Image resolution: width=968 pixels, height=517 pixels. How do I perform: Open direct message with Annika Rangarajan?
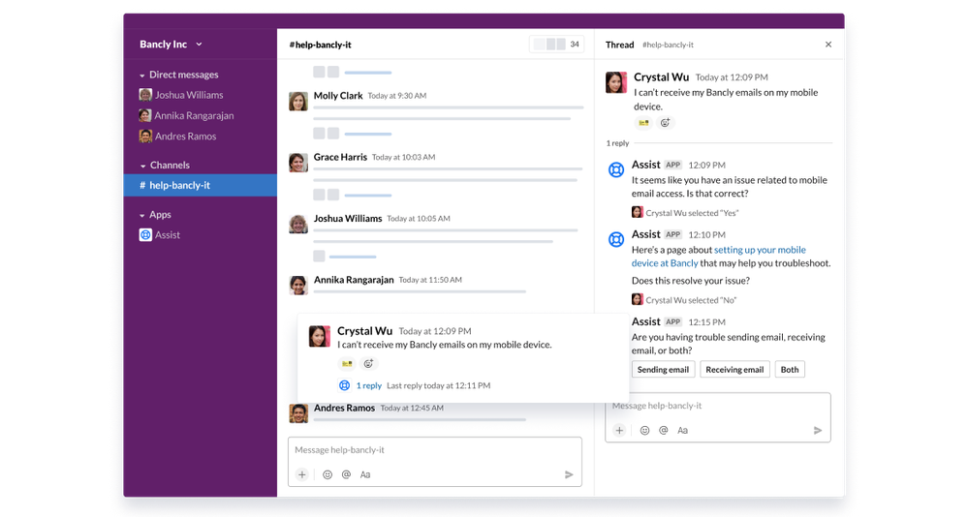pyautogui.click(x=186, y=115)
